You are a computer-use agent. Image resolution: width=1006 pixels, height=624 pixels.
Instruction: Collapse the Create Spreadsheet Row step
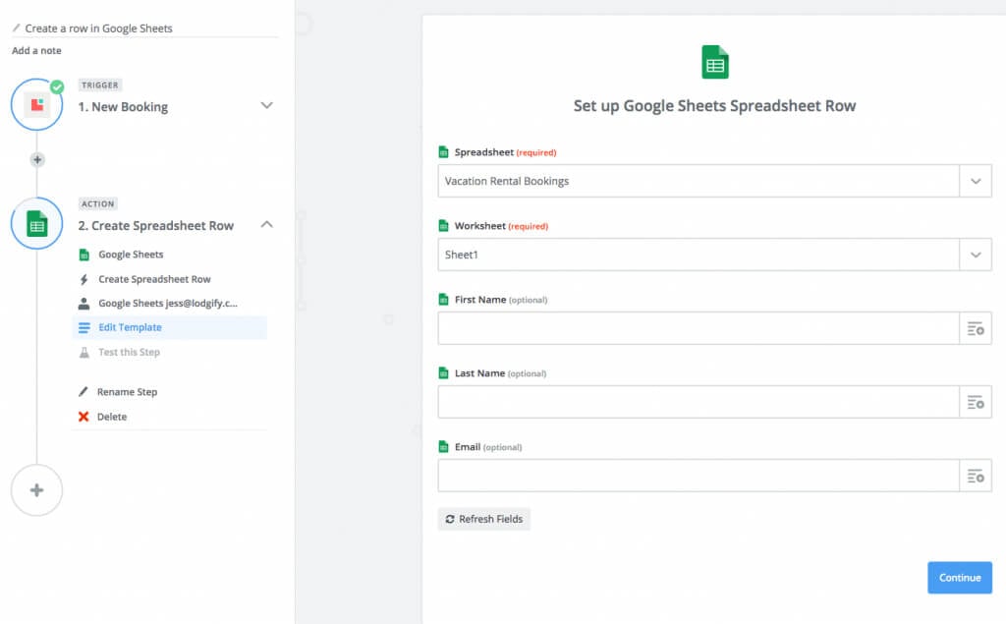point(266,224)
